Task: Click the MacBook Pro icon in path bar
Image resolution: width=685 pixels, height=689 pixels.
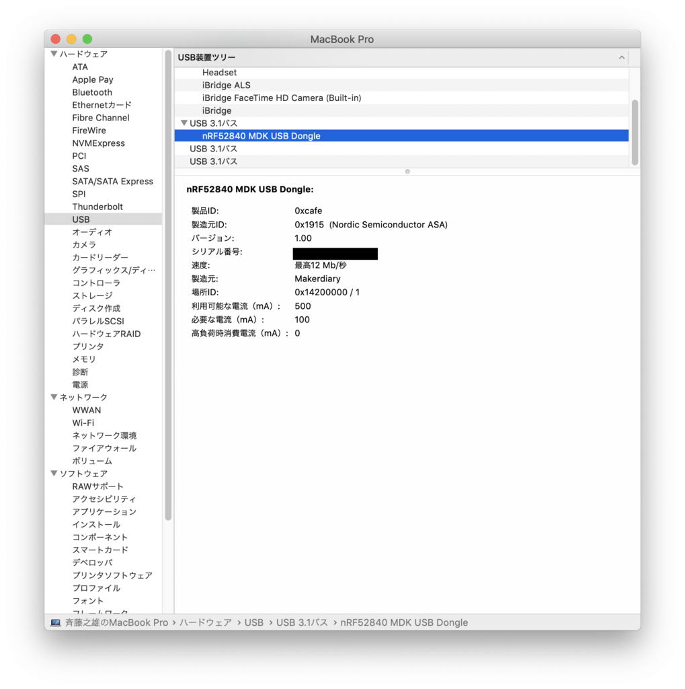Action: [55, 622]
